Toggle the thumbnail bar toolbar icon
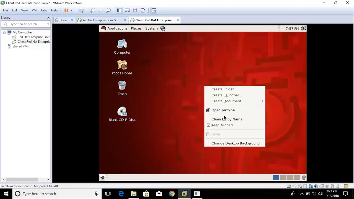This screenshot has height=199, width=354. (x=127, y=11)
